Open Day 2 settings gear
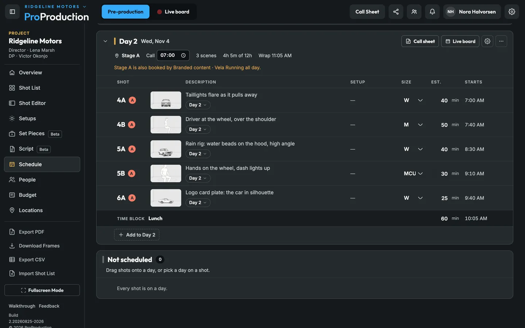Screen dimensions: 525x328 tap(487, 41)
